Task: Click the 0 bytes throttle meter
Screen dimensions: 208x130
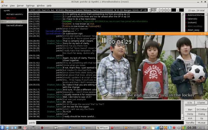Action: (x=201, y=103)
